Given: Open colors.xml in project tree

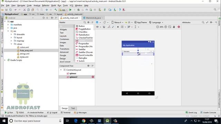Looking at the screenshot, I should coord(24,47).
